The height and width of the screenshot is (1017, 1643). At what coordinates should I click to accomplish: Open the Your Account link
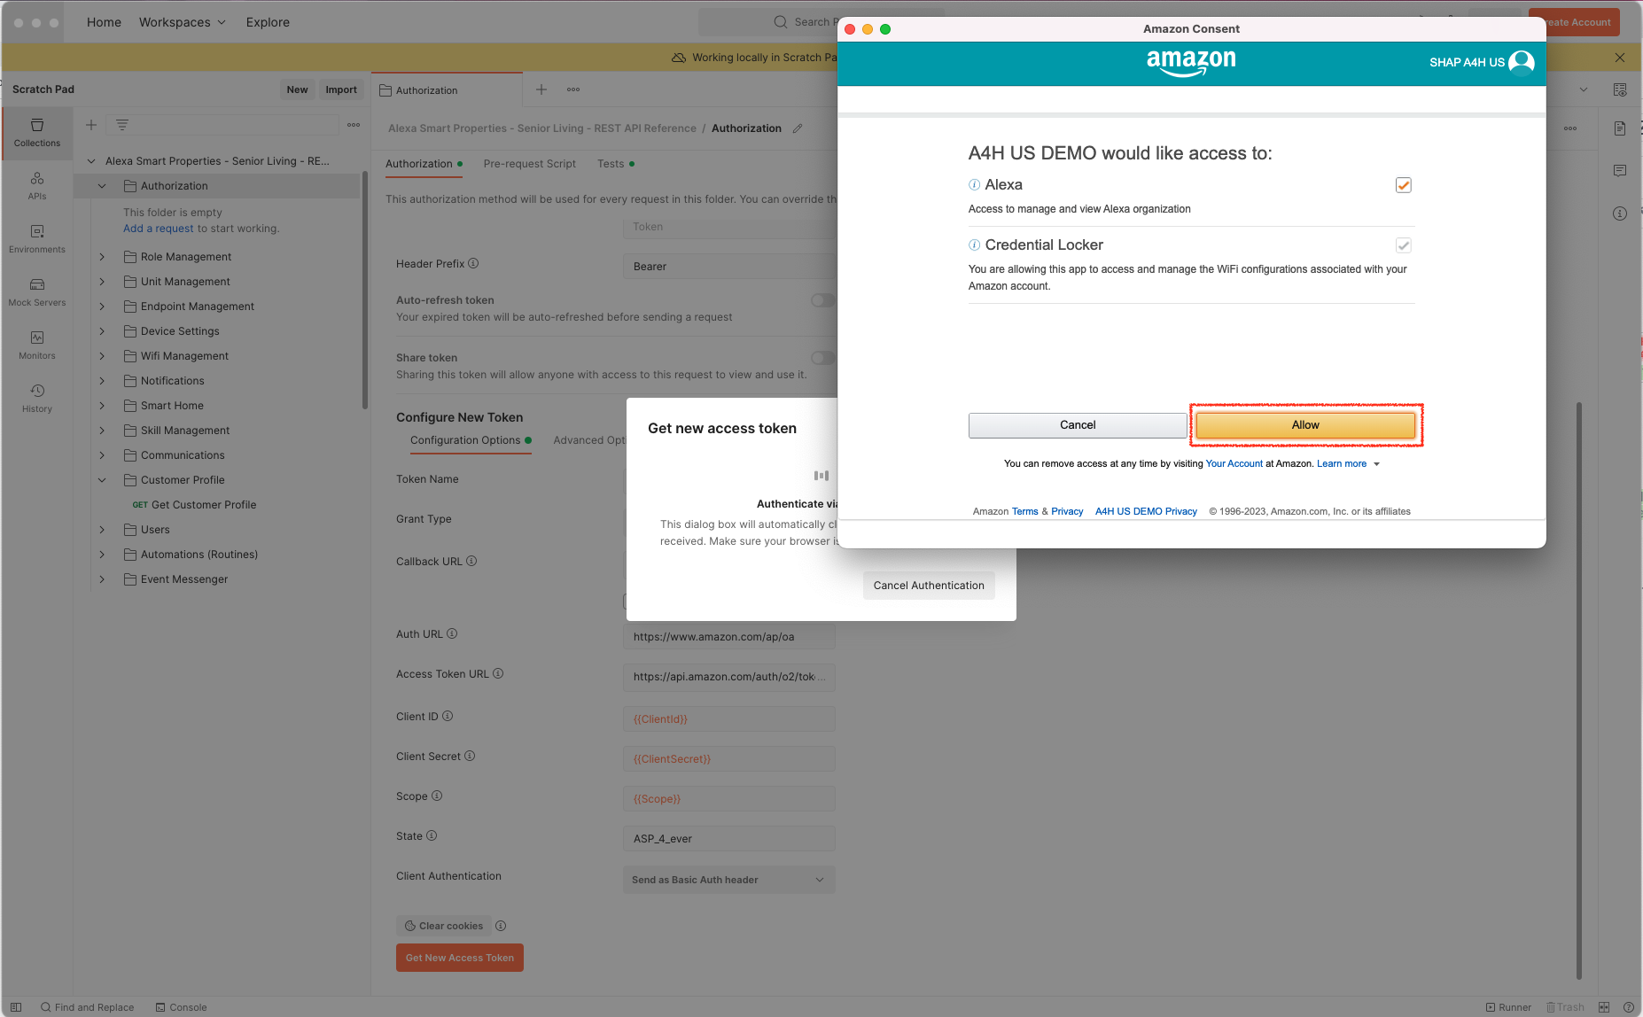pos(1234,463)
